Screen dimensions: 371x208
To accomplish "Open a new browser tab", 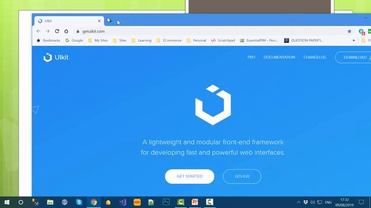I will [110, 21].
